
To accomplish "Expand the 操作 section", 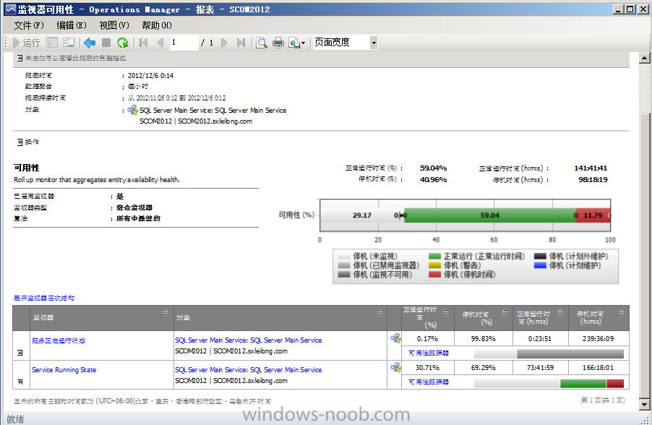I will click(20, 142).
